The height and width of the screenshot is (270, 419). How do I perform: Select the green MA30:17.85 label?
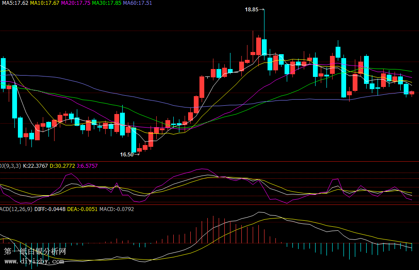[107, 3]
